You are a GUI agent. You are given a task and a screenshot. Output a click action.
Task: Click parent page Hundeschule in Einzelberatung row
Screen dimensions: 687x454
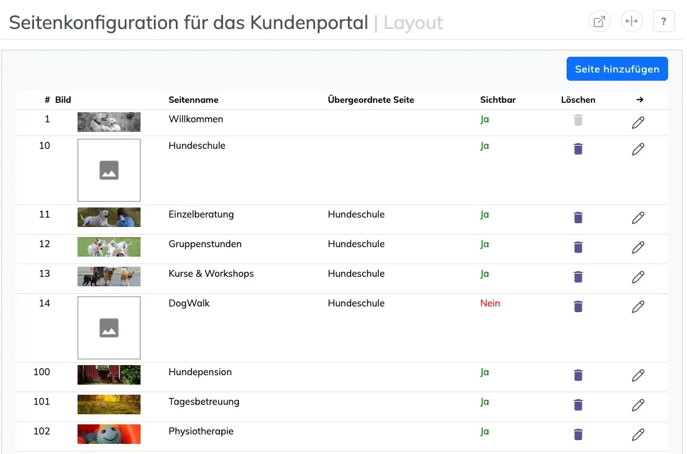[356, 214]
